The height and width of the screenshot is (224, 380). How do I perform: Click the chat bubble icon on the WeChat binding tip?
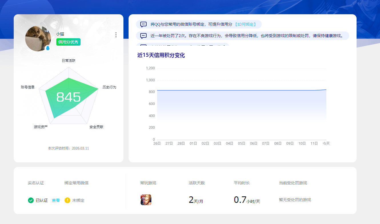[x=143, y=24]
